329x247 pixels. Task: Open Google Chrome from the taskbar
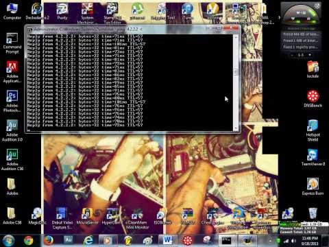click(29, 241)
